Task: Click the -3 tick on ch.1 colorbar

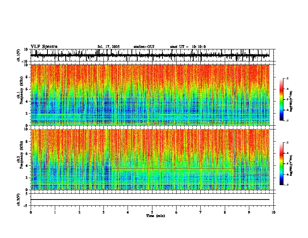Action: point(287,79)
